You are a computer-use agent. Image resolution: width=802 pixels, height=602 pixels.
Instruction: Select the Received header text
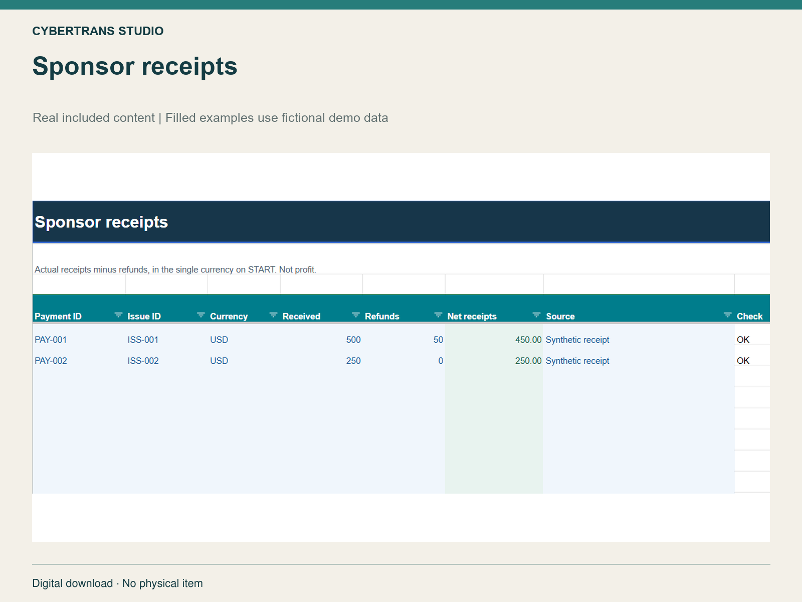(x=301, y=317)
